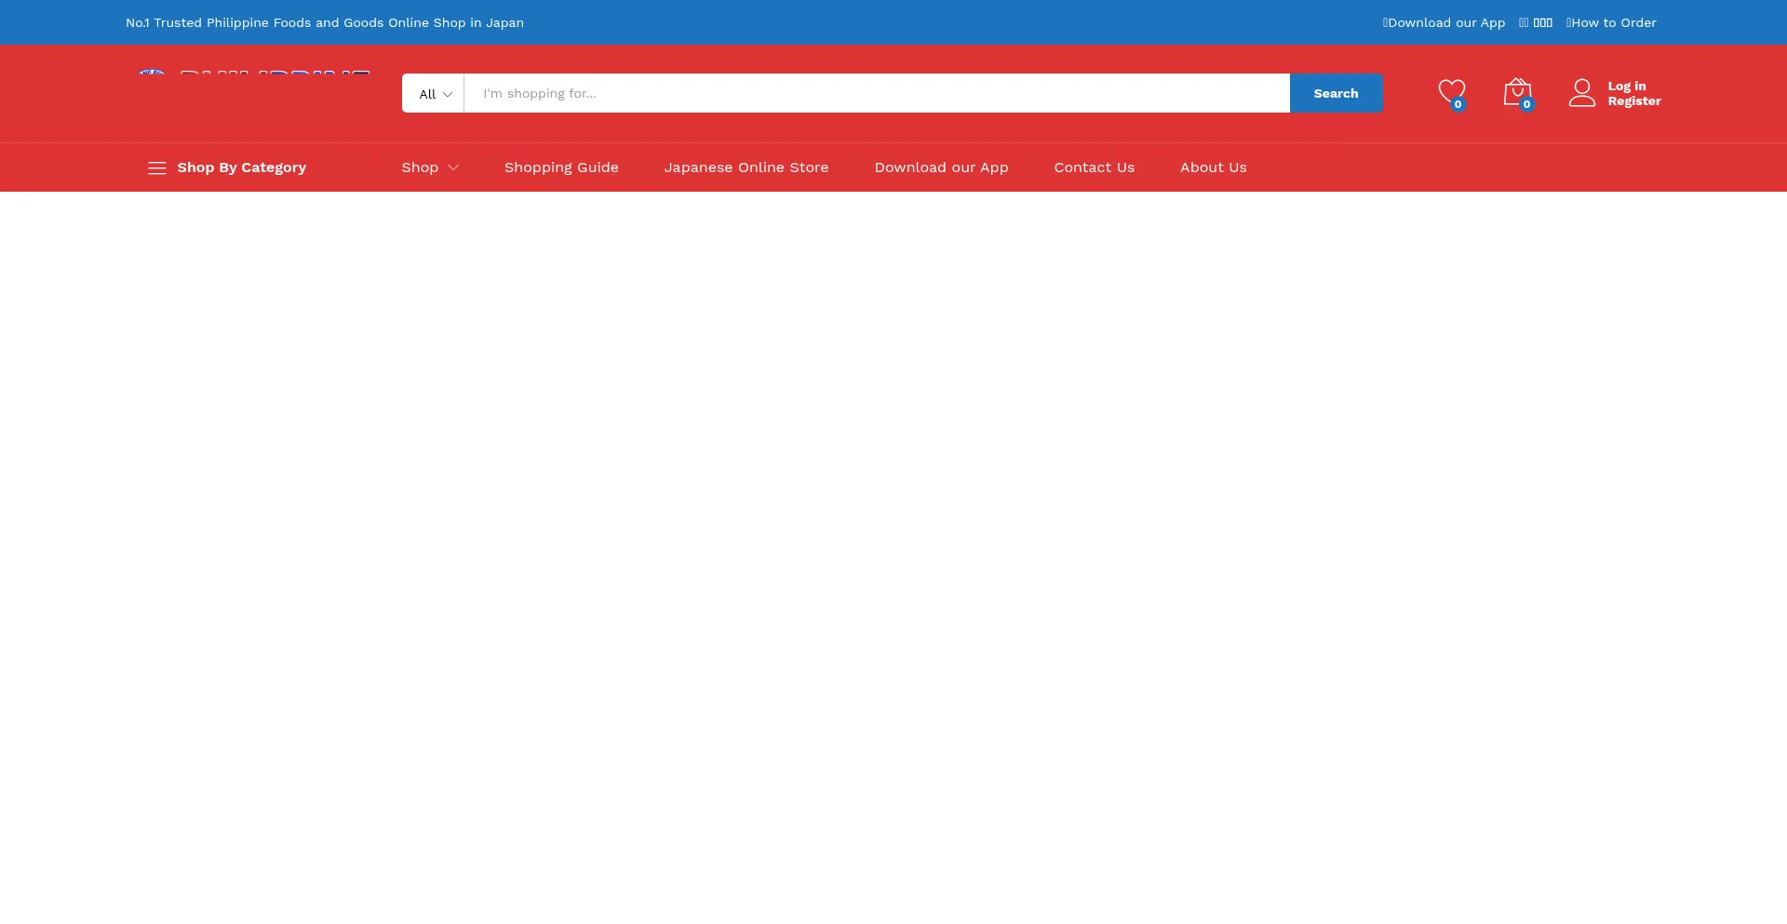The image size is (1787, 924).
Task: Select Download our App in red navigation bar
Action: 940,167
